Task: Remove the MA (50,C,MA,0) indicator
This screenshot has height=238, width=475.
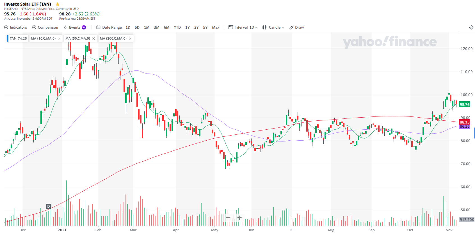Action: pyautogui.click(x=94, y=39)
